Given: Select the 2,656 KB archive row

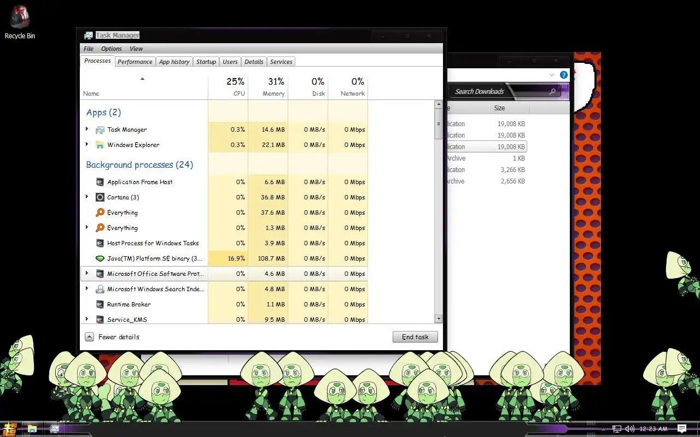Looking at the screenshot, I should coord(487,181).
